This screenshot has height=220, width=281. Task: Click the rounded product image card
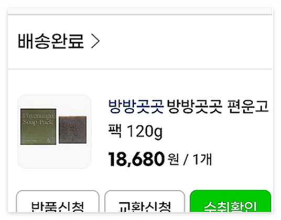[55, 132]
